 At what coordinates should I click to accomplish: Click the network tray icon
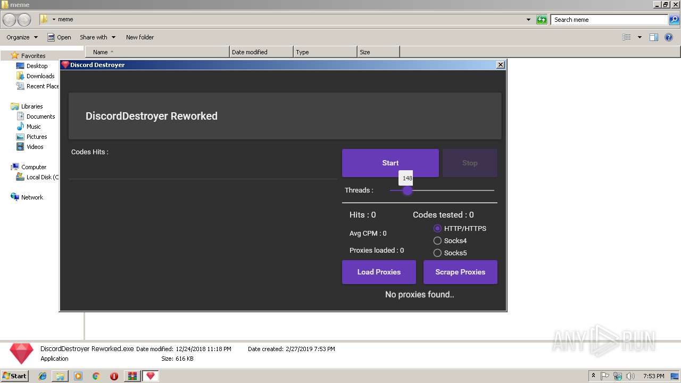tap(618, 376)
